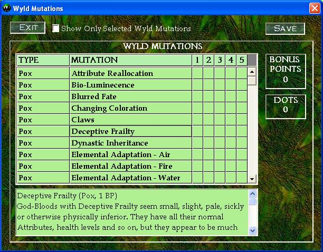The image size is (323, 252).
Task: Click description box scroll up arrow
Action: (x=253, y=193)
